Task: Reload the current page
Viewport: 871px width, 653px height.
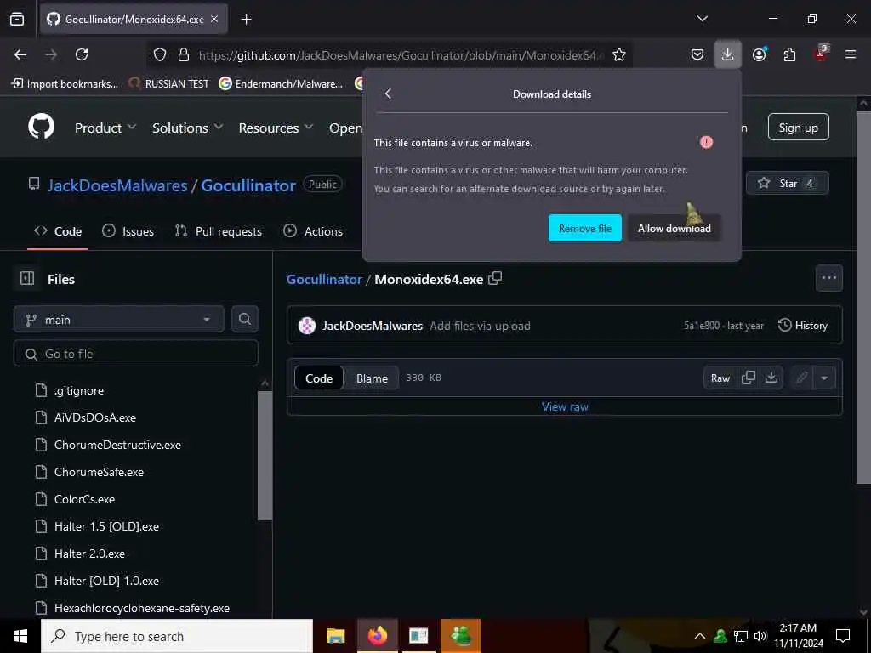Action: click(x=82, y=54)
